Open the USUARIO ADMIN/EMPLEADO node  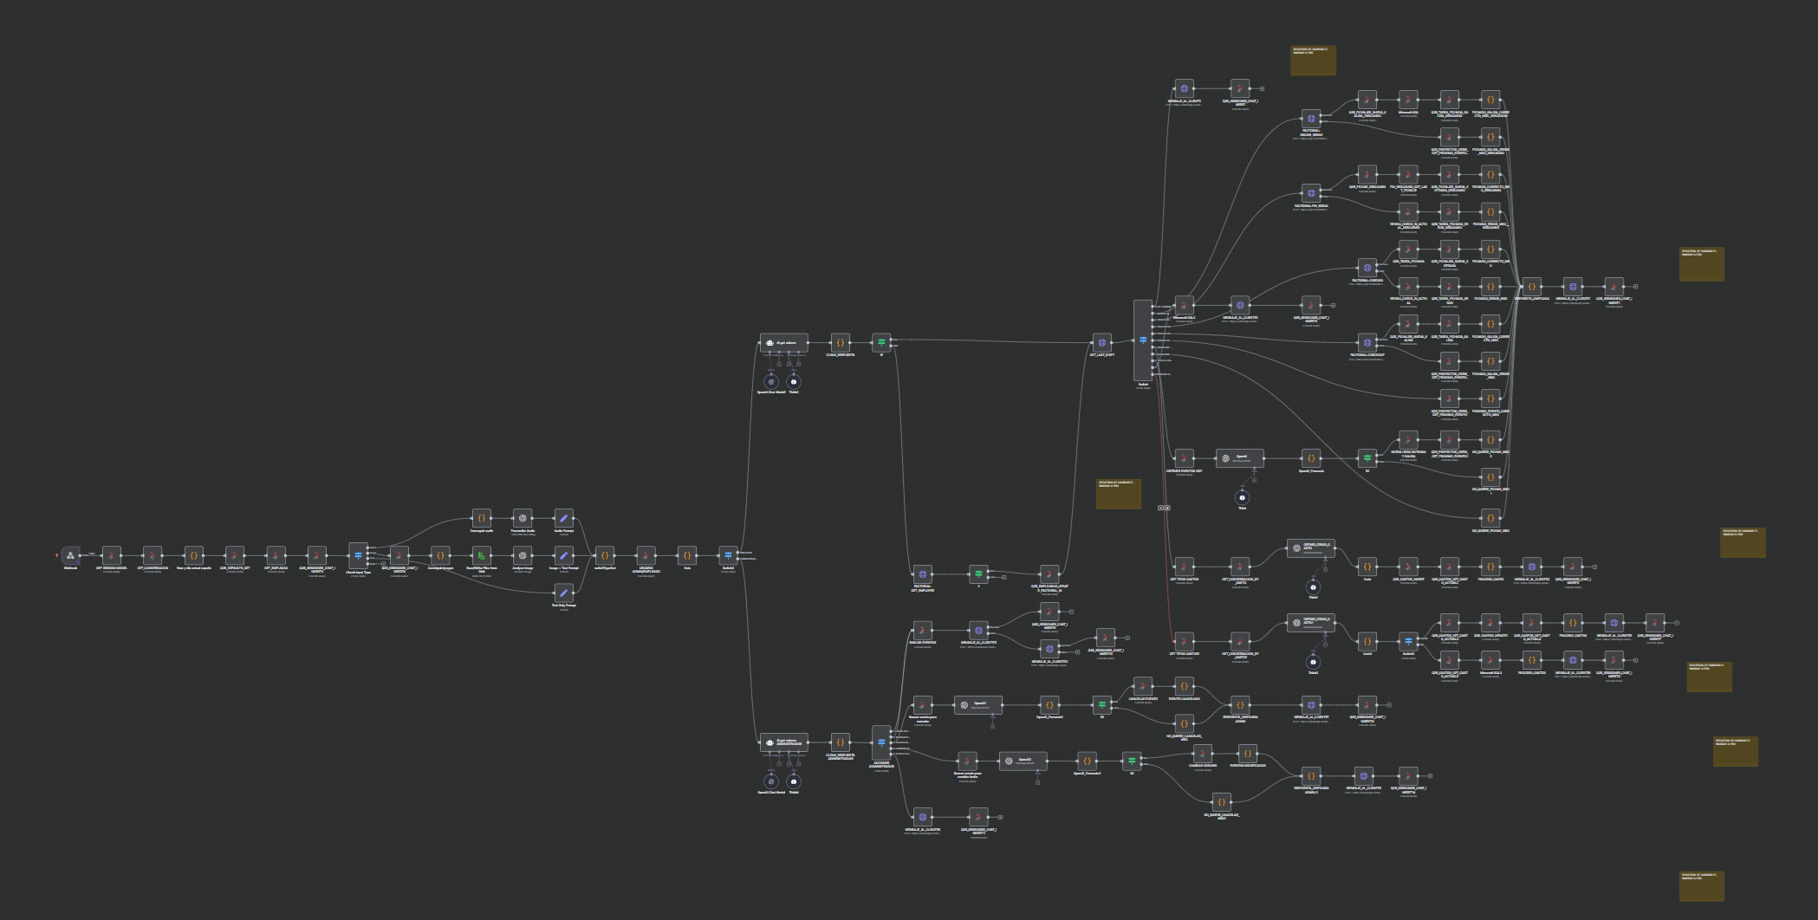coord(646,555)
